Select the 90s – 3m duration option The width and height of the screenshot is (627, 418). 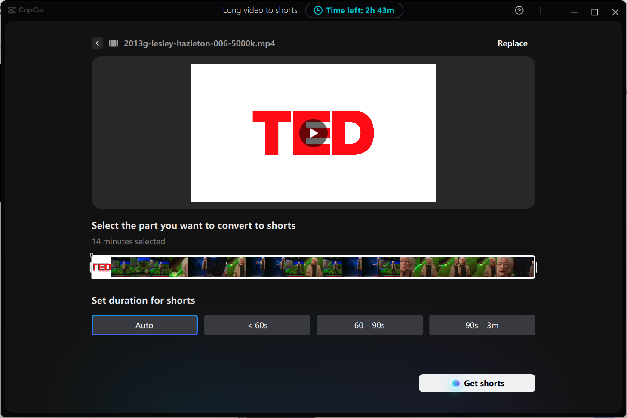482,325
